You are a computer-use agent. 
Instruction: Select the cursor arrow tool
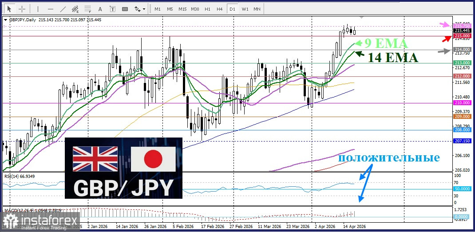point(10,9)
